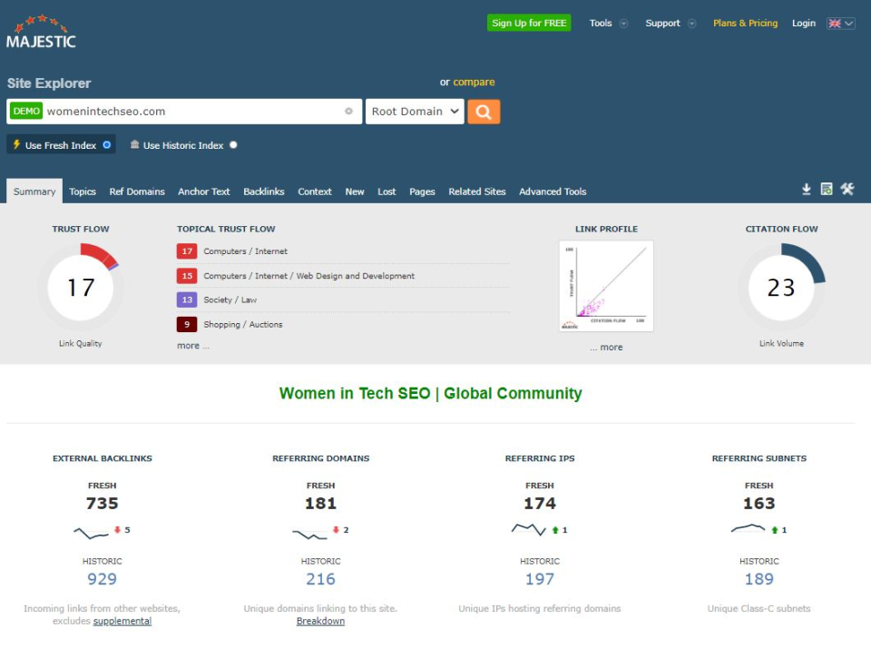Image resolution: width=871 pixels, height=648 pixels.
Task: Click the External Backlinks sparkline chart
Action: (91, 533)
